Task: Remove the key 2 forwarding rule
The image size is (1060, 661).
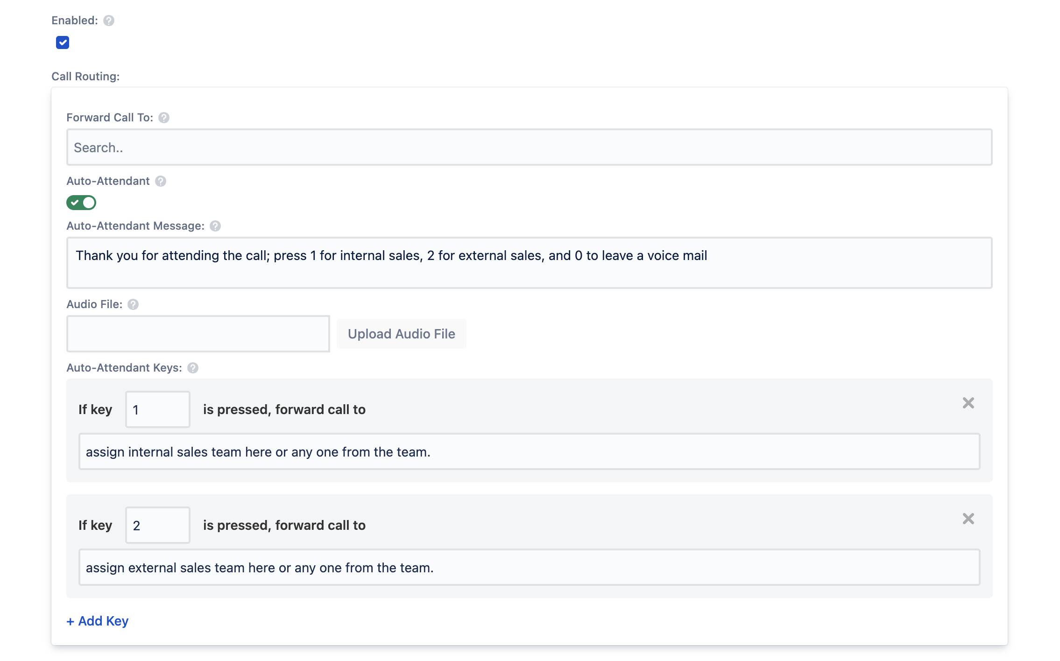Action: coord(968,519)
